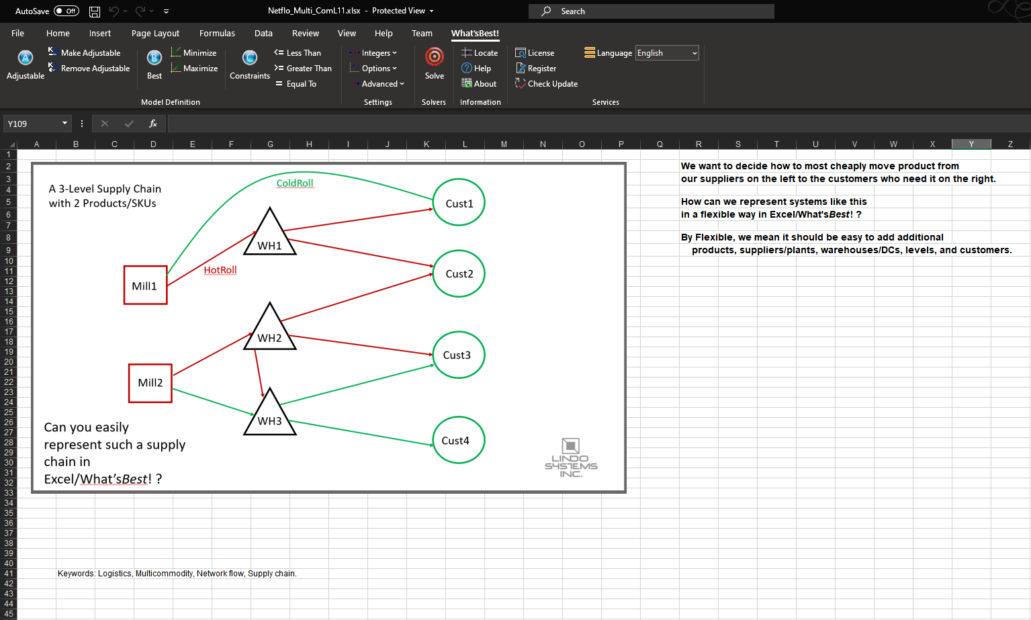Click the Insert Function fx icon
Screen dimensions: 1031x620
coord(153,124)
